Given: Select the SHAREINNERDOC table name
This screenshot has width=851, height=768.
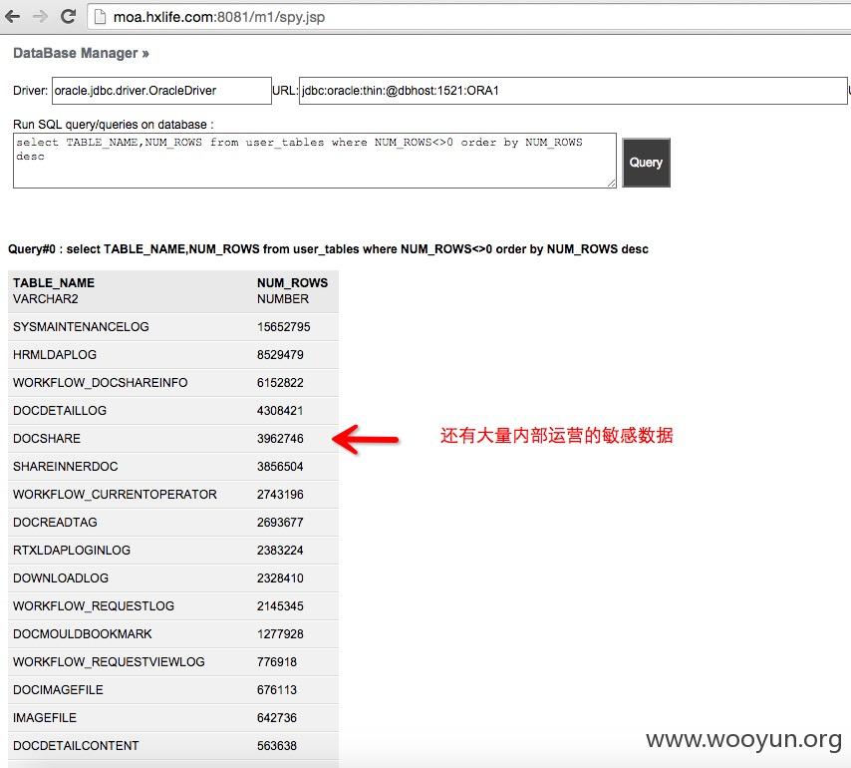Looking at the screenshot, I should click(x=65, y=467).
